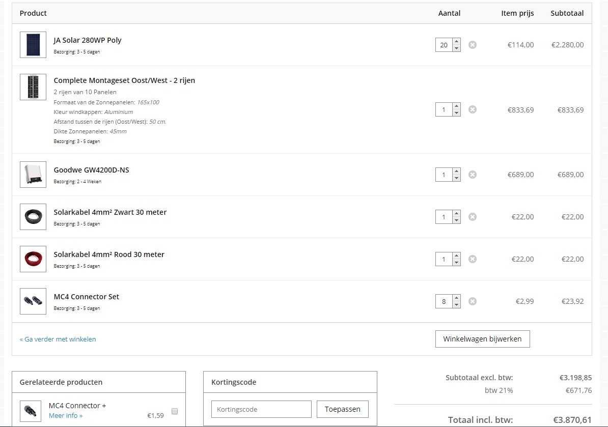Open Meer info link for MC4 Connector +
Screen dimensions: 608x427
point(66,416)
